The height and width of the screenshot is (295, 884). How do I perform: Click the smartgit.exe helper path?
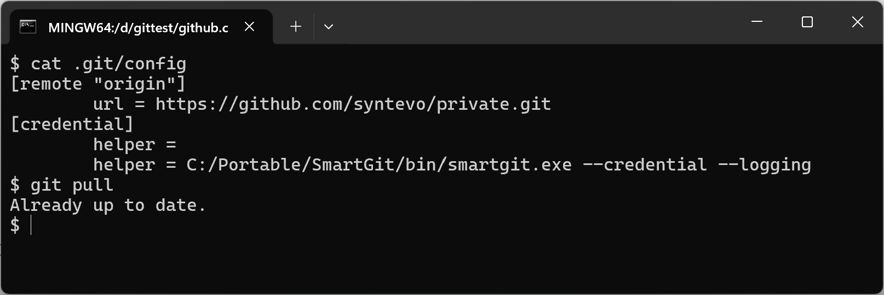click(378, 165)
